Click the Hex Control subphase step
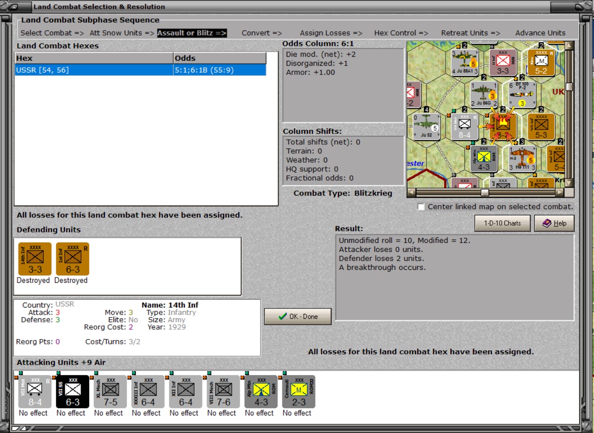 coord(401,33)
